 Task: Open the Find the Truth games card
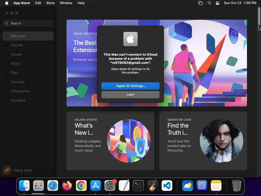tap(203, 141)
